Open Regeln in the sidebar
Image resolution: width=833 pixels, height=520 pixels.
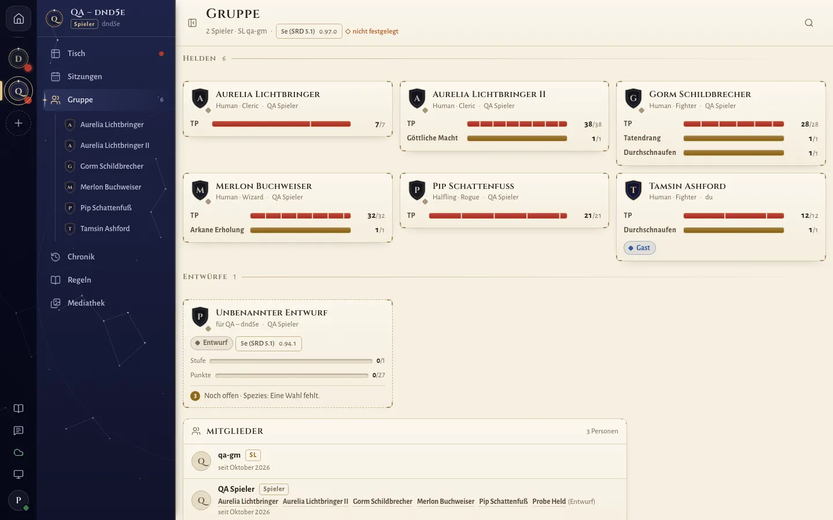coord(106,280)
